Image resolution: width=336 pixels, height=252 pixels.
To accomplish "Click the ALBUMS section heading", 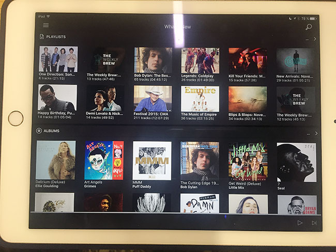I will 51,131.
